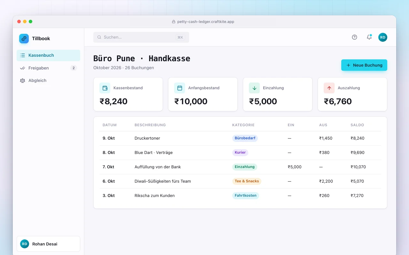
Task: Select the Fahrtkosten category tag
Action: click(246, 196)
